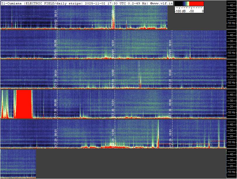Image resolution: width=237 pixels, height=179 pixels.
Task: Click the large red saturated block on OCT 30
Action: coord(24,104)
